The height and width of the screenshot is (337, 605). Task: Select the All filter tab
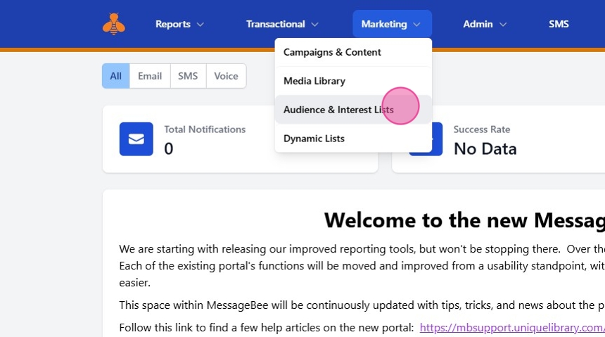click(116, 76)
